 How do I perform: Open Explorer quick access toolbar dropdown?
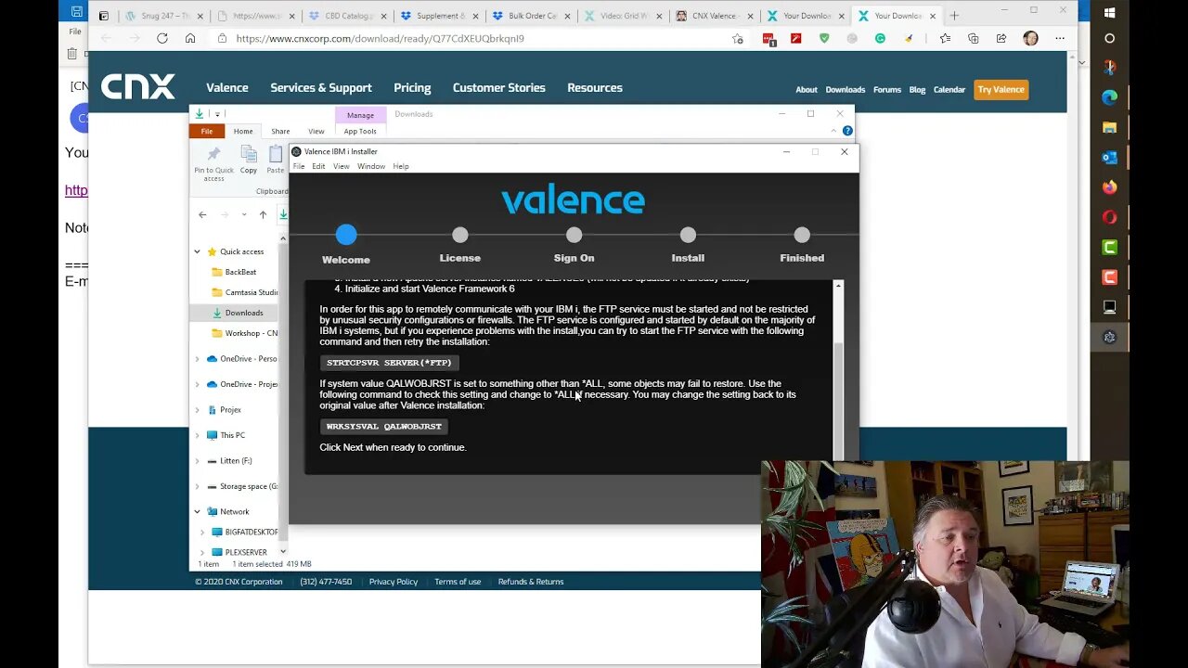217,114
